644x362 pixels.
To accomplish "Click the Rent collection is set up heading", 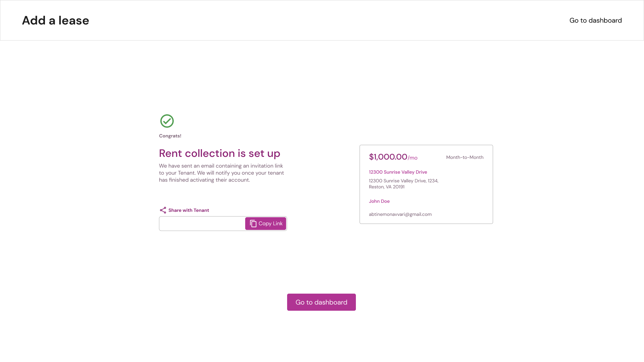I will 219,153.
